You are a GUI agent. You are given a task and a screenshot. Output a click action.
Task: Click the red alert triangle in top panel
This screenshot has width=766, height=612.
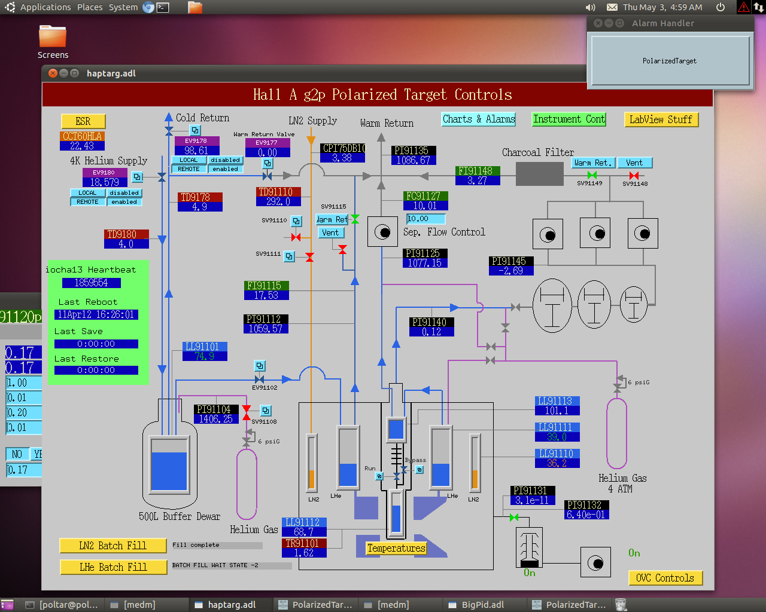(744, 7)
